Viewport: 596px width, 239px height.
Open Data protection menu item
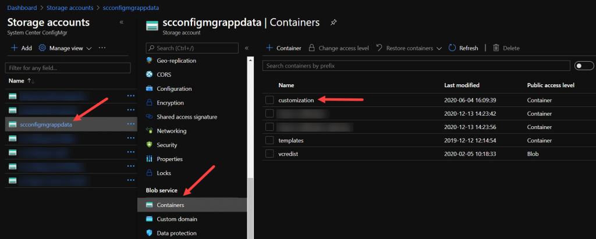pyautogui.click(x=176, y=233)
